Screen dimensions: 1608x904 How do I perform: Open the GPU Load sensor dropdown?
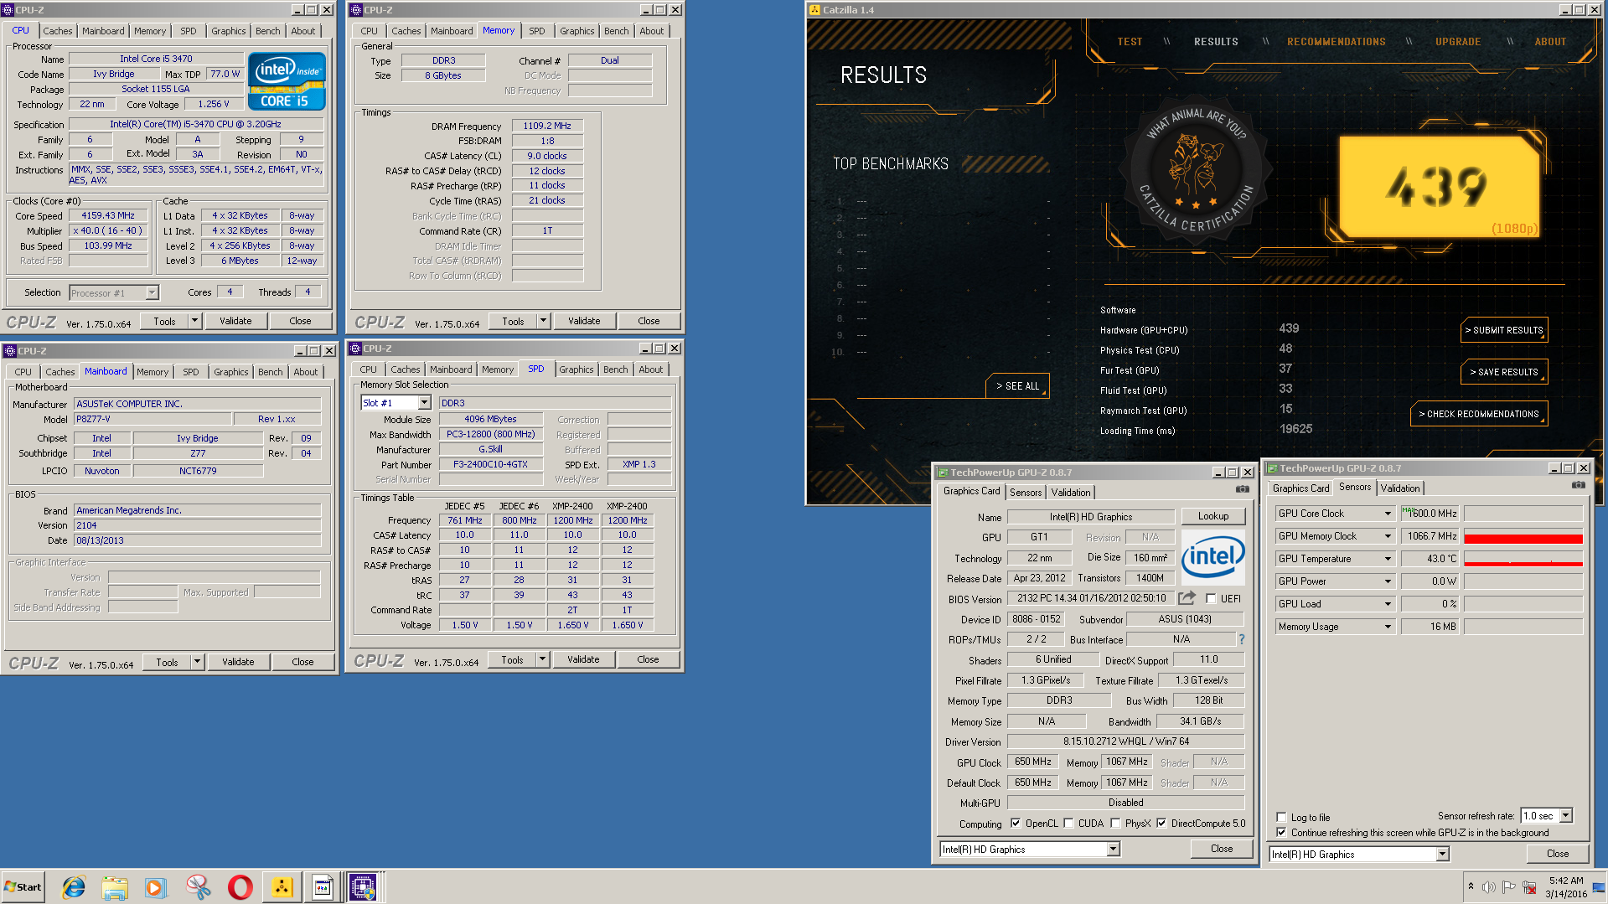pyautogui.click(x=1388, y=604)
